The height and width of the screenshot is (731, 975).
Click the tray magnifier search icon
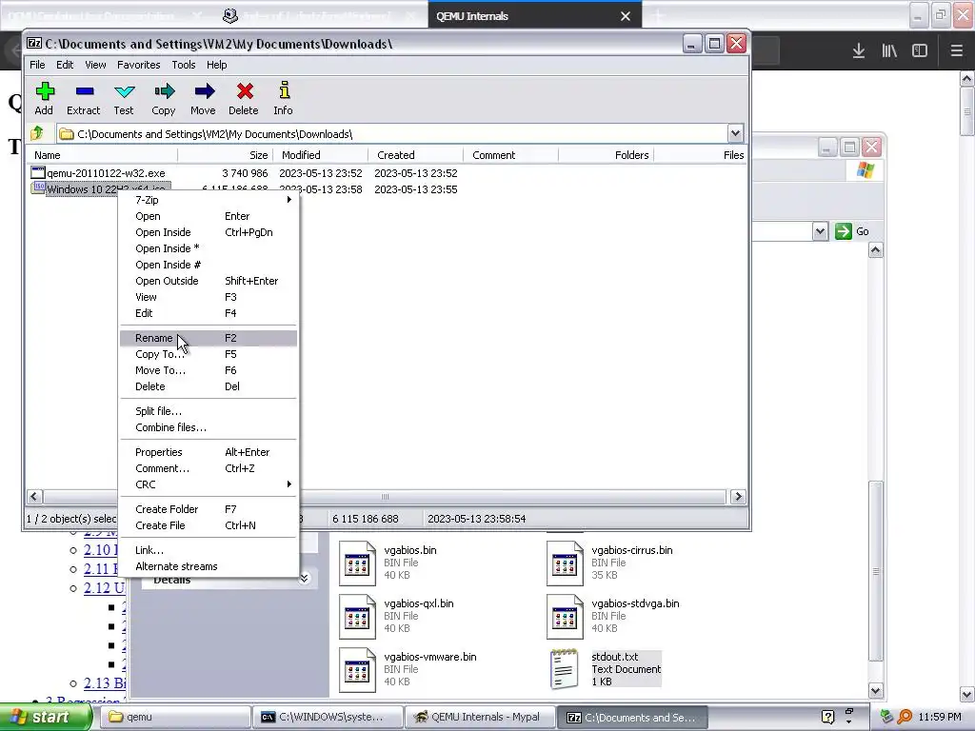click(x=905, y=717)
